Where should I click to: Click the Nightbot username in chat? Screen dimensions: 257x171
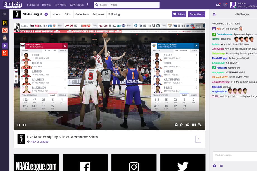pos(222,68)
